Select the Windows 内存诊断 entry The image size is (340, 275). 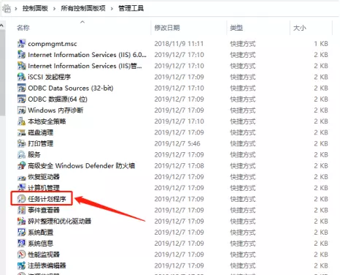click(x=55, y=110)
